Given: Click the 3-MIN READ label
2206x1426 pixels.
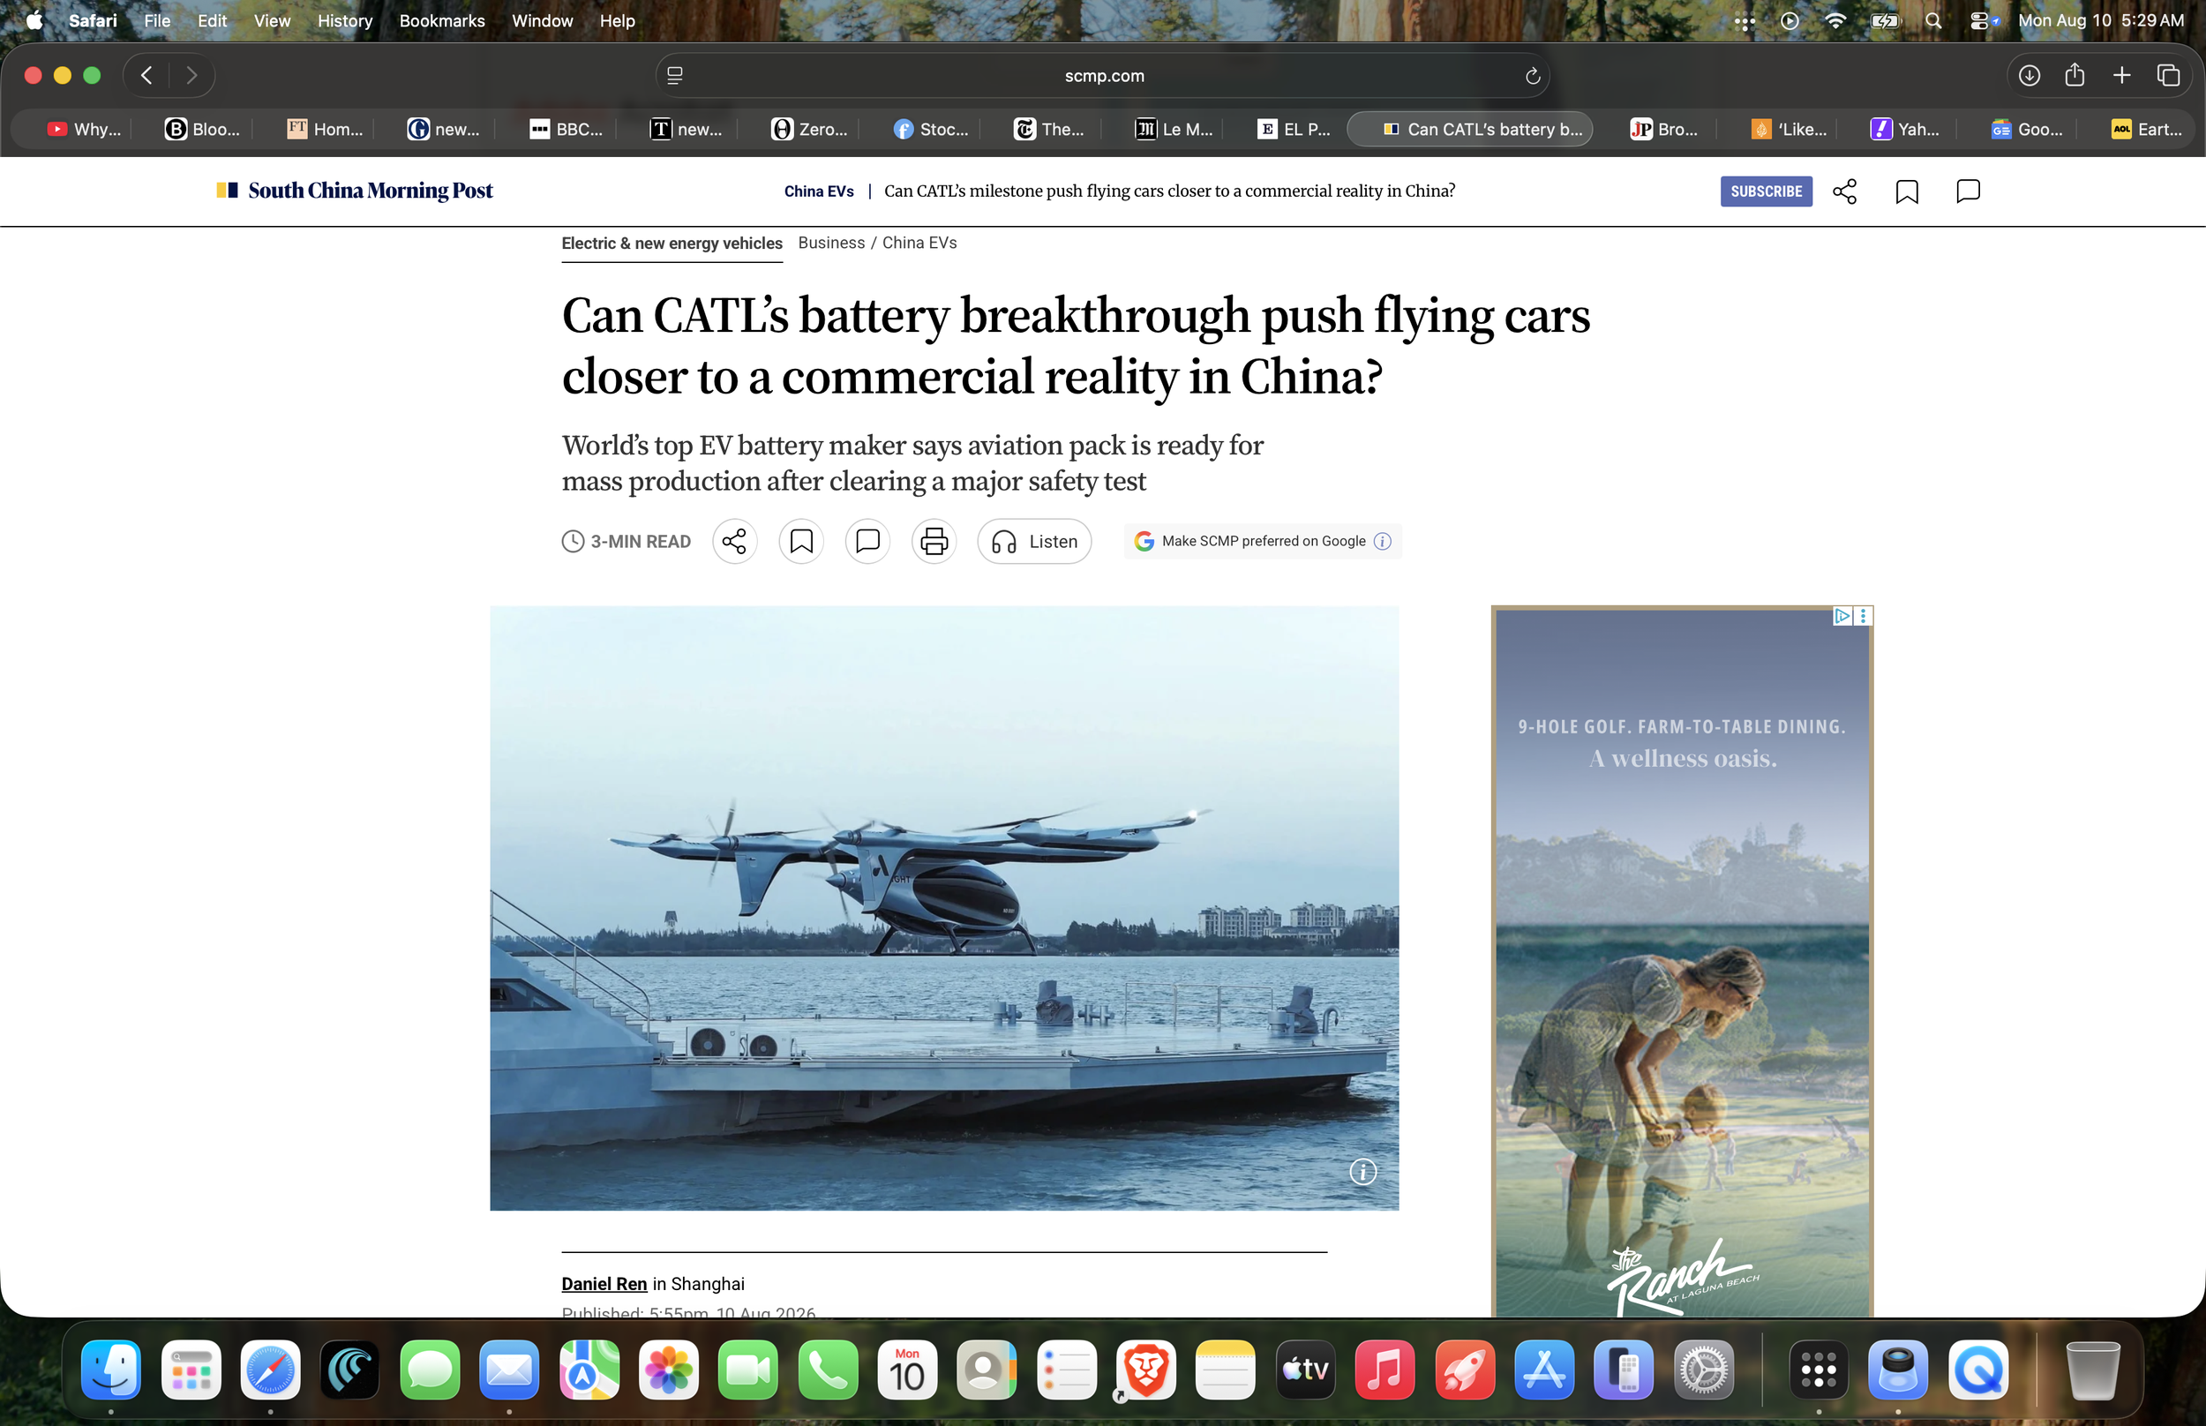Looking at the screenshot, I should 627,542.
